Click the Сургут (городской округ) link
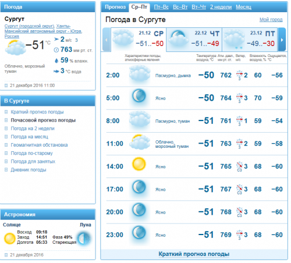Screen dimensions: 291x263 30,26
